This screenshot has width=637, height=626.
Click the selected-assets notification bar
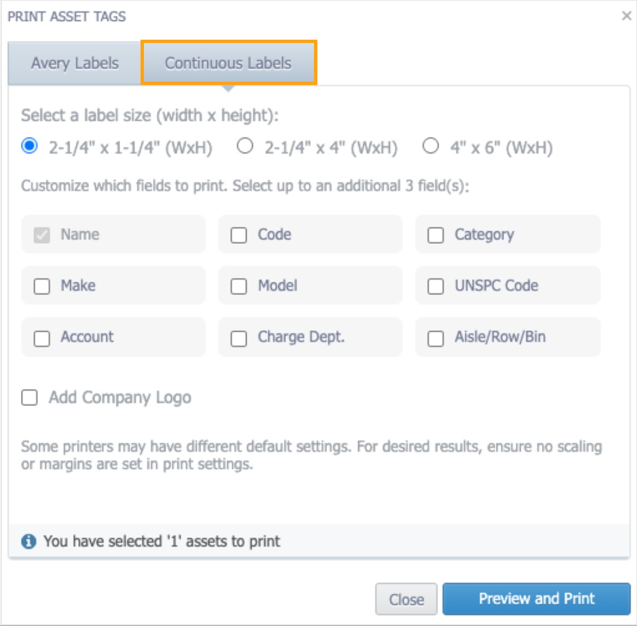tap(318, 542)
